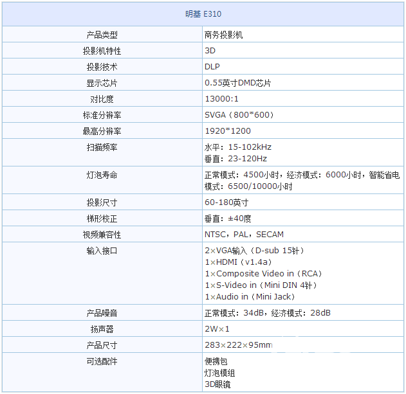Select the 扬声器 label
Screen dimensions: 406x394
point(102,329)
